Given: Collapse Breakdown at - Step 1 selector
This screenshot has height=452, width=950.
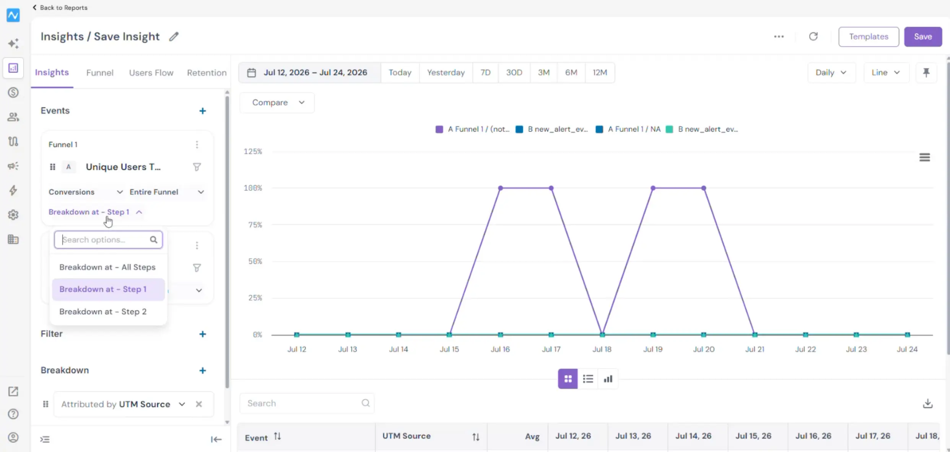Looking at the screenshot, I should tap(95, 212).
